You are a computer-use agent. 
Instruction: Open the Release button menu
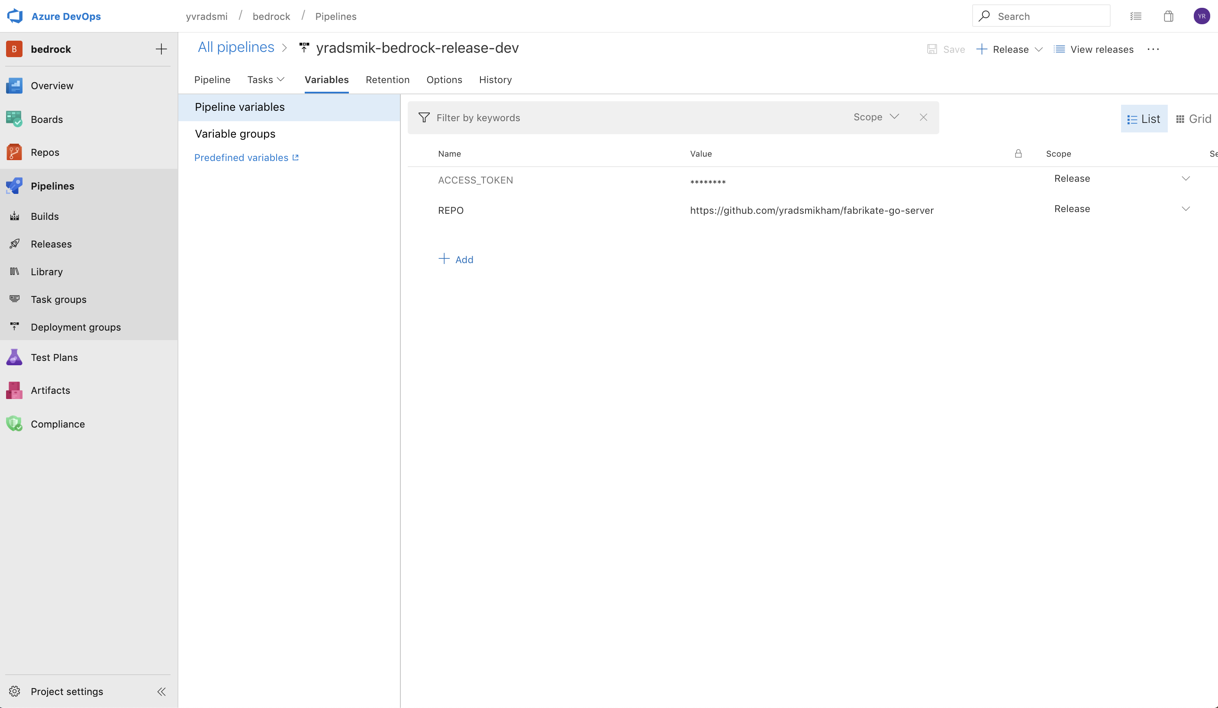click(x=1038, y=49)
